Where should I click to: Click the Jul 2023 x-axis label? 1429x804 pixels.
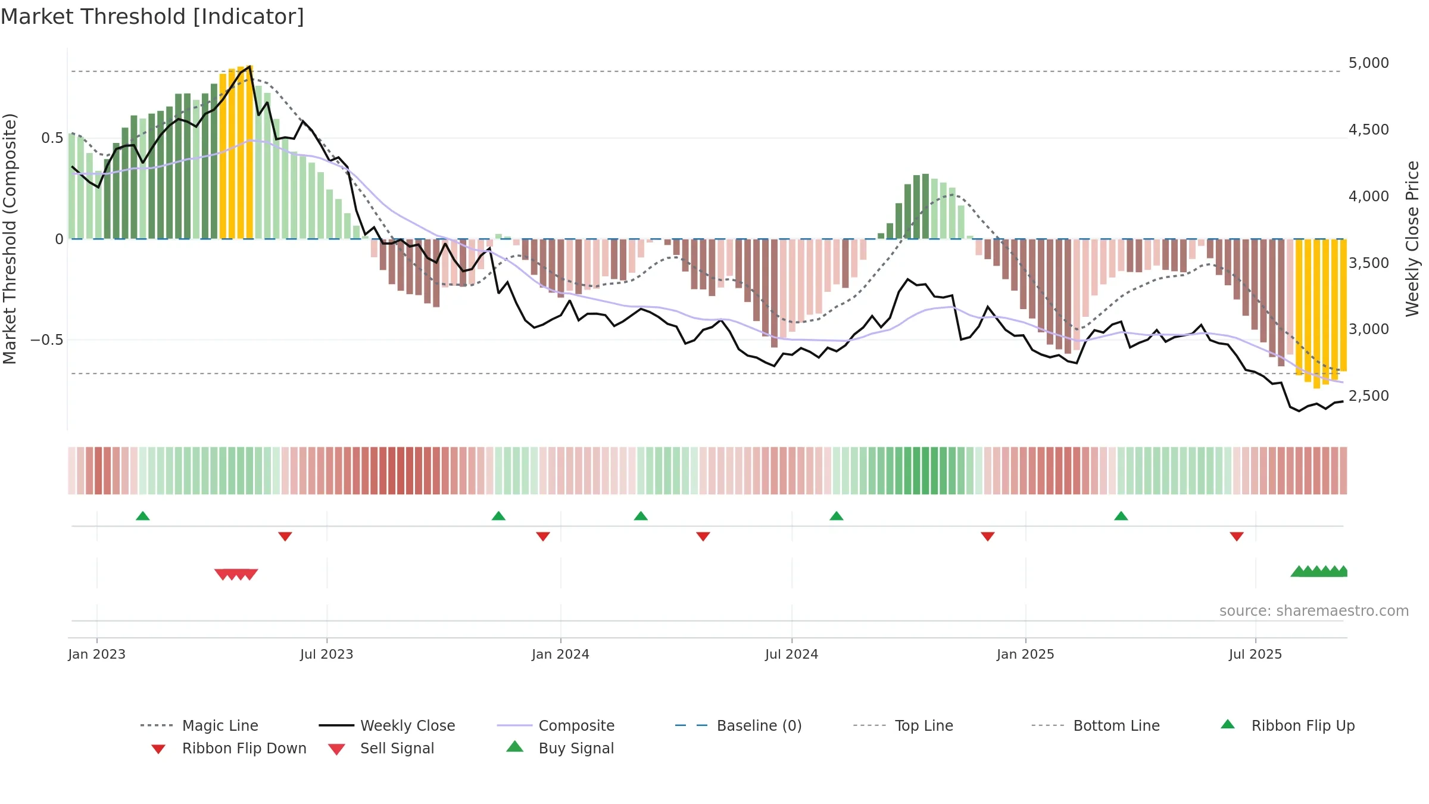327,655
